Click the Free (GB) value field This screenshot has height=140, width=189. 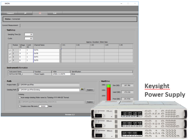pos(127,99)
